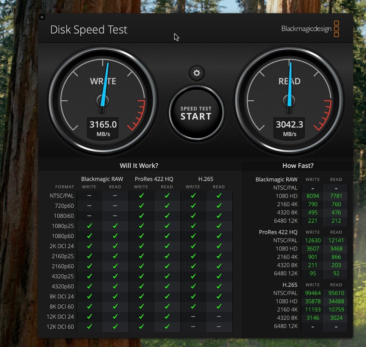Click 8K DCI 24 Blackmagic RAW read checkmark

115,296
